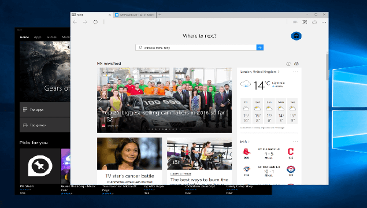Open Saturday forecast tile
Screen dimensions: 367x208
click(257, 111)
